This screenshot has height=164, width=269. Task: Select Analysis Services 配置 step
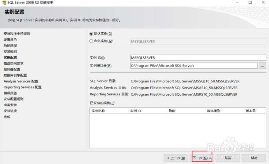(x=21, y=81)
